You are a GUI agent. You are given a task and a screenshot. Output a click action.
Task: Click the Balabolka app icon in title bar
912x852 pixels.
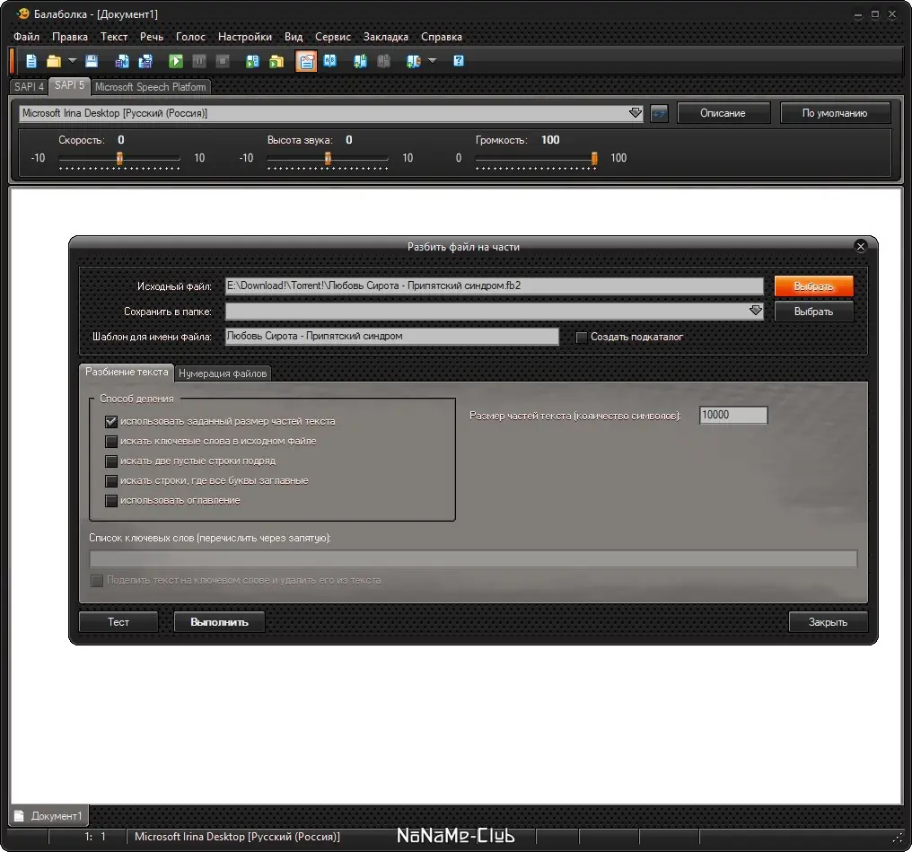(x=22, y=13)
